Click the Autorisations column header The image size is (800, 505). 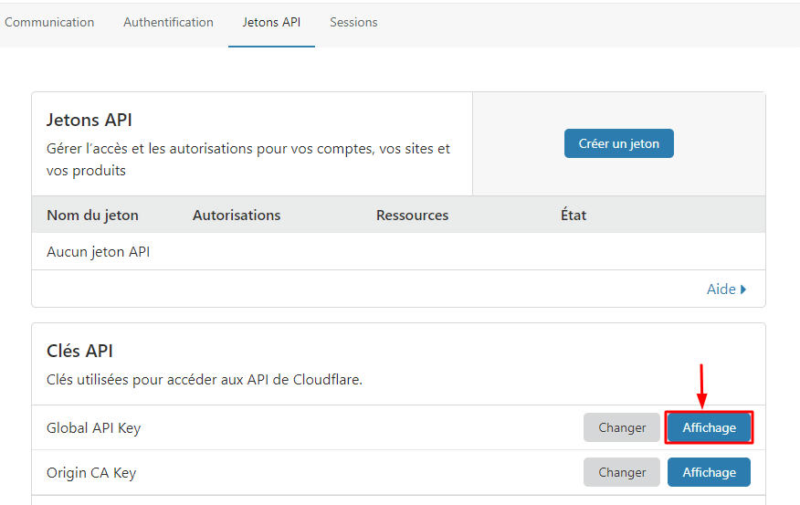(x=237, y=216)
